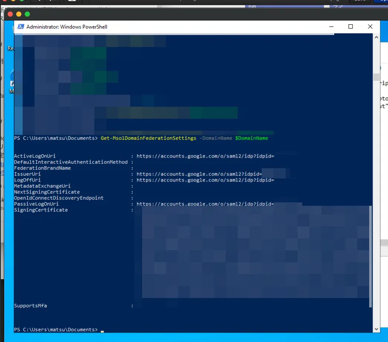Click the outer window's vertical scrollbar thumb
This screenshot has width=388, height=342.
[376, 77]
